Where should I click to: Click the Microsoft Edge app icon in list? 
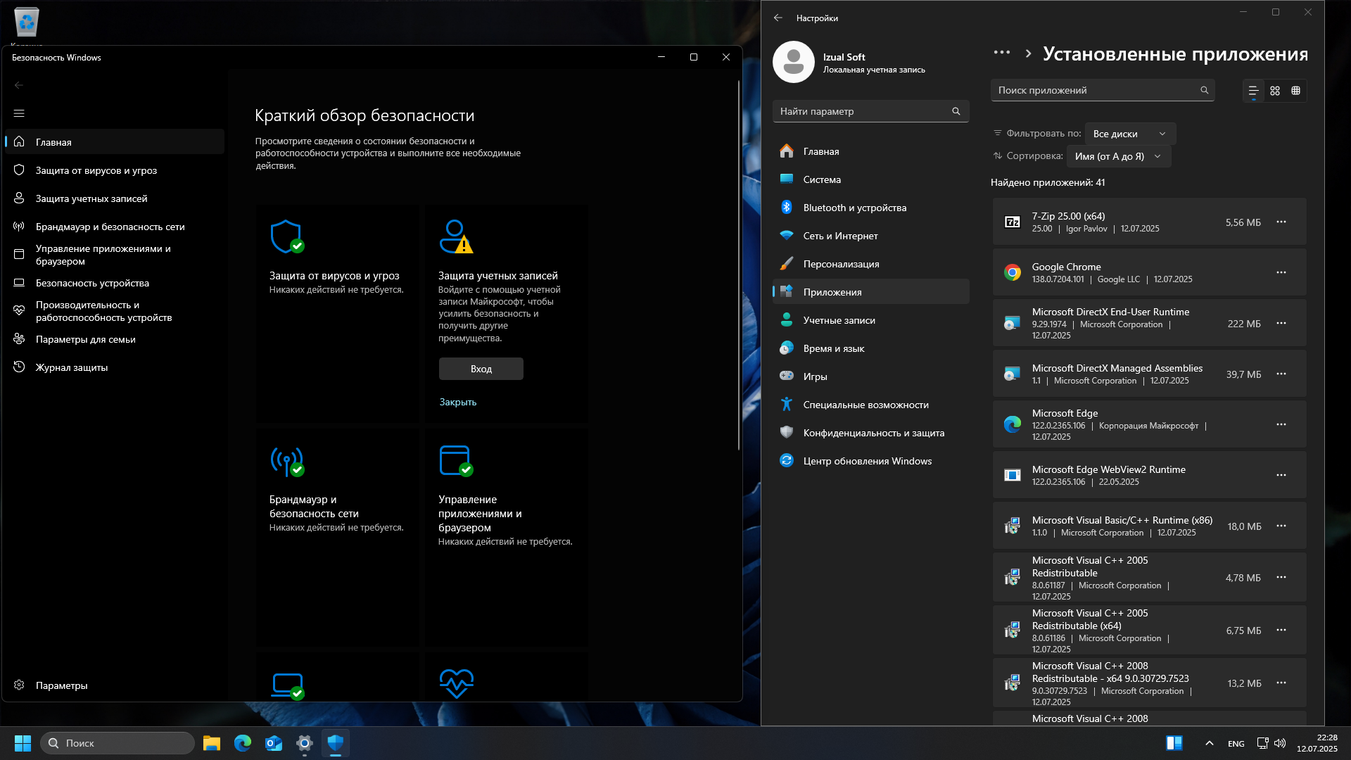click(x=1013, y=424)
